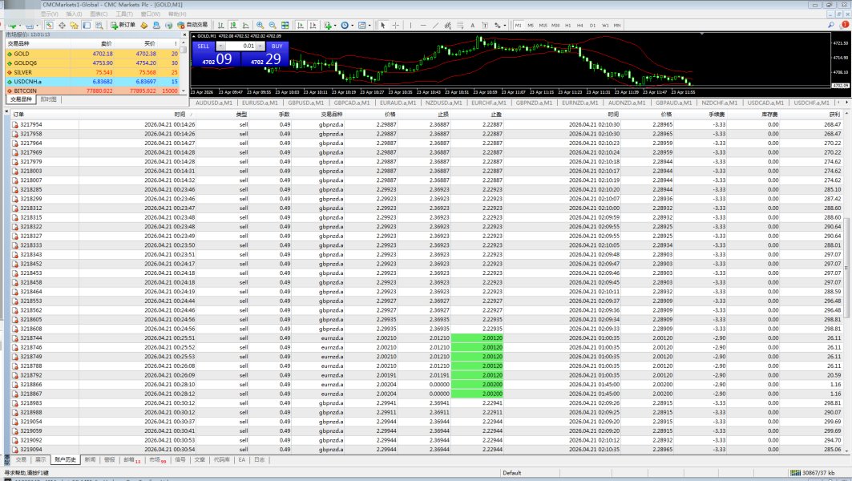Switch timeframe to M5
Viewport: 852px width, 481px height.
click(x=531, y=25)
